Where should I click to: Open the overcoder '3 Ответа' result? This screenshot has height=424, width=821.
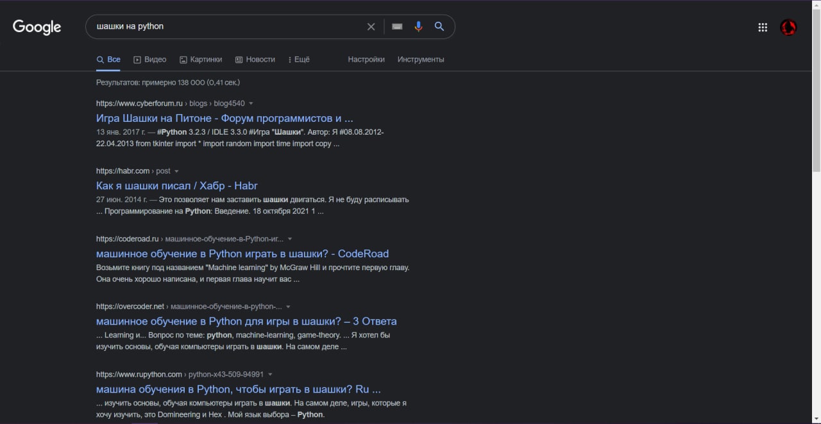246,321
